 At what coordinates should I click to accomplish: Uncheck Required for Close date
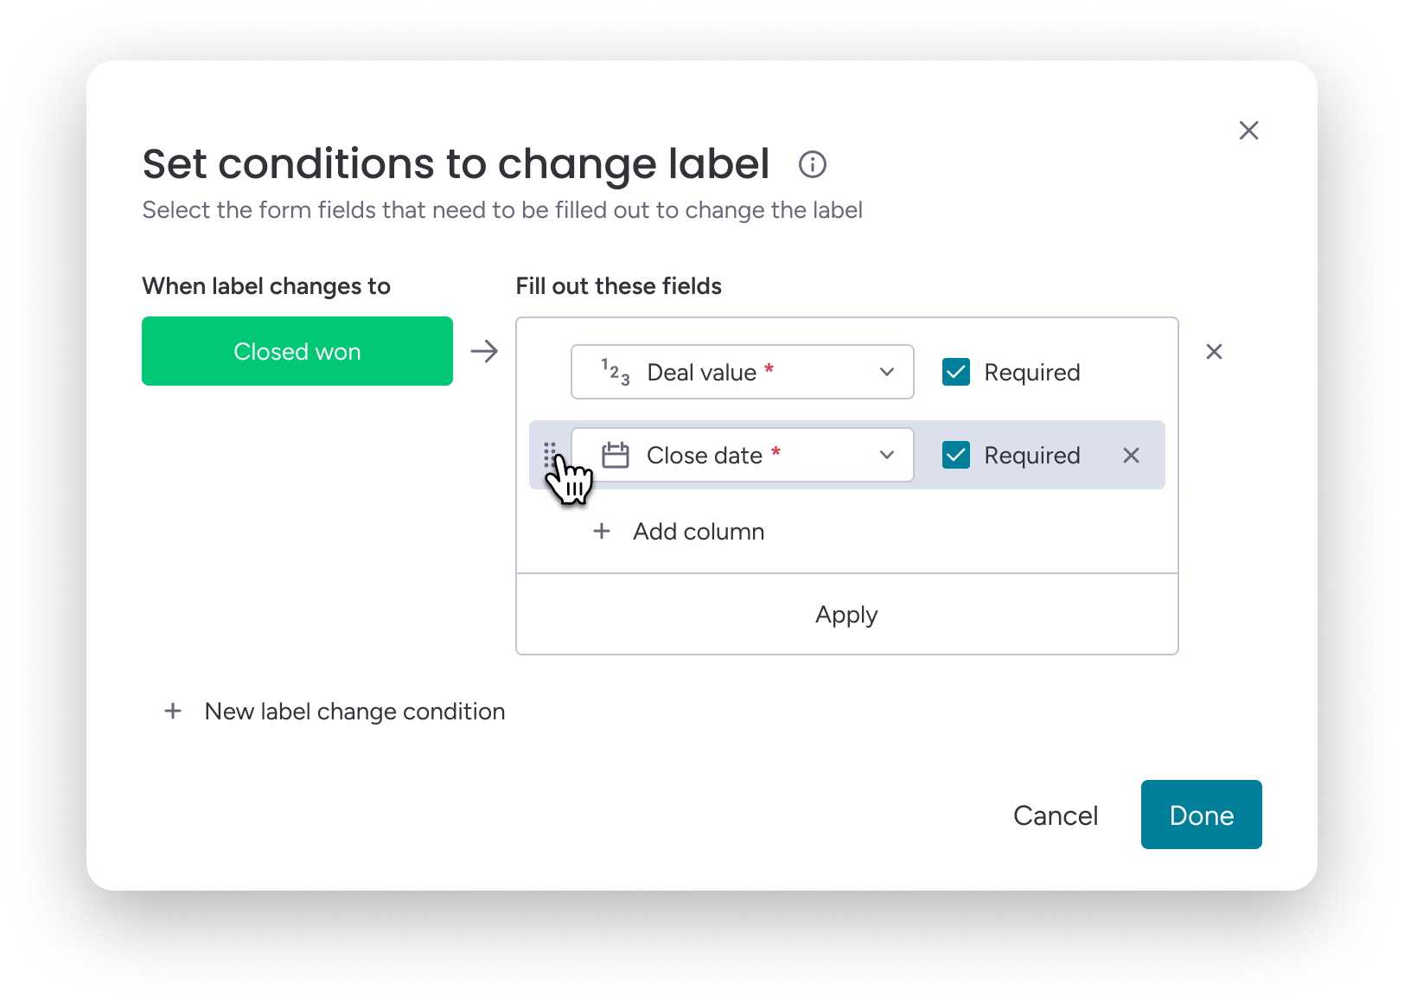956,456
